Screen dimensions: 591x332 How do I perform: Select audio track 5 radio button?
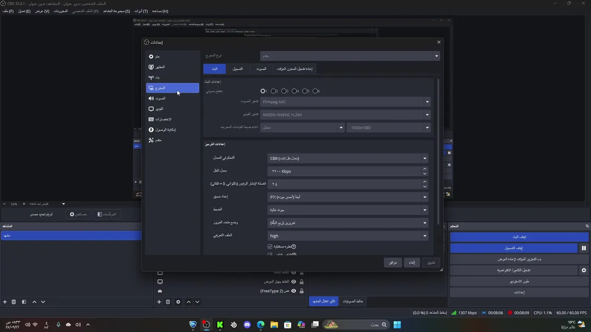click(306, 91)
